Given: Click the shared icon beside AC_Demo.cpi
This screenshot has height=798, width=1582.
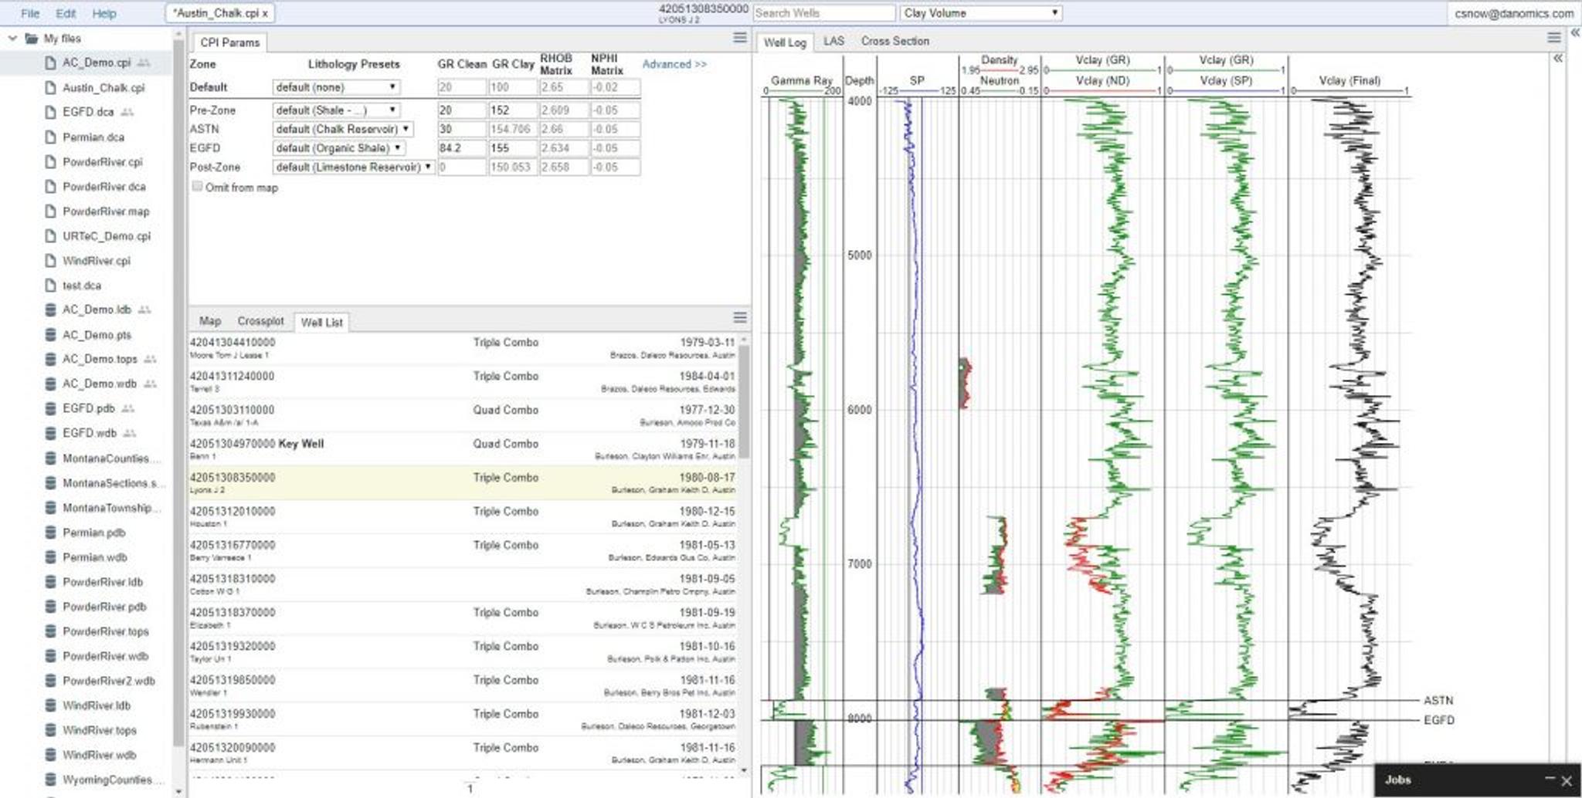Looking at the screenshot, I should coord(144,63).
